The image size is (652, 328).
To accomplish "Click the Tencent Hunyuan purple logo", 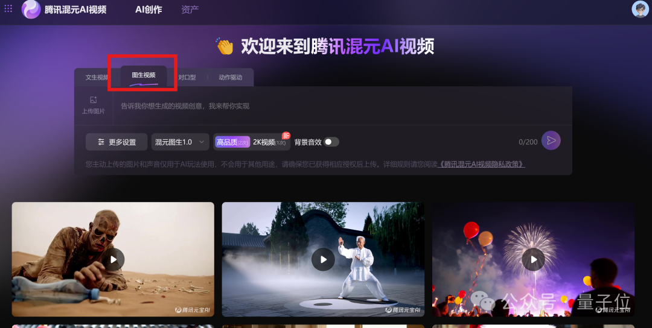I will coord(31,9).
